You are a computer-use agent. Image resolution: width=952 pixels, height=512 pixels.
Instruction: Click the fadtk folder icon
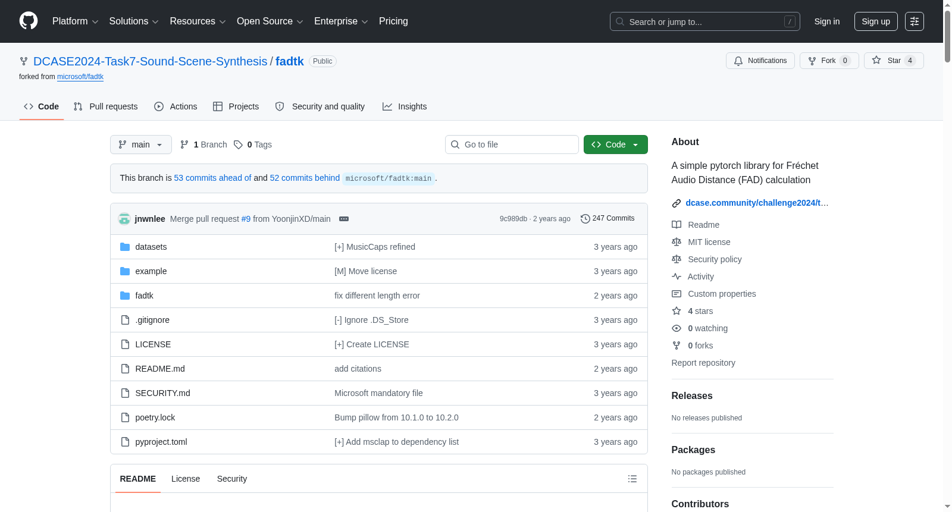point(125,296)
